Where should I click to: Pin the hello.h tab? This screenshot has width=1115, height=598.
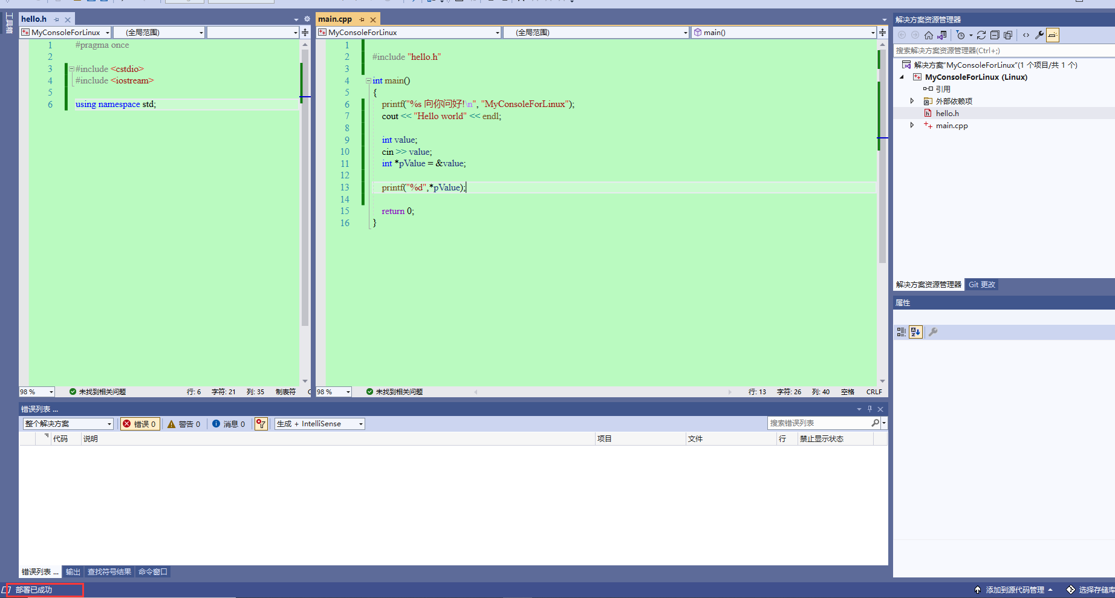click(57, 19)
